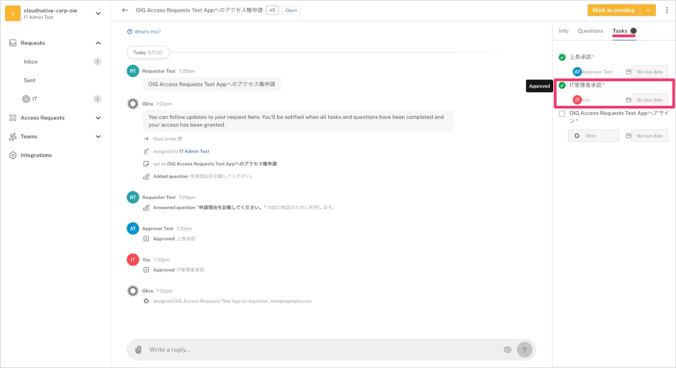Toggle reply visibility eye icon
The height and width of the screenshot is (368, 676).
(x=508, y=349)
